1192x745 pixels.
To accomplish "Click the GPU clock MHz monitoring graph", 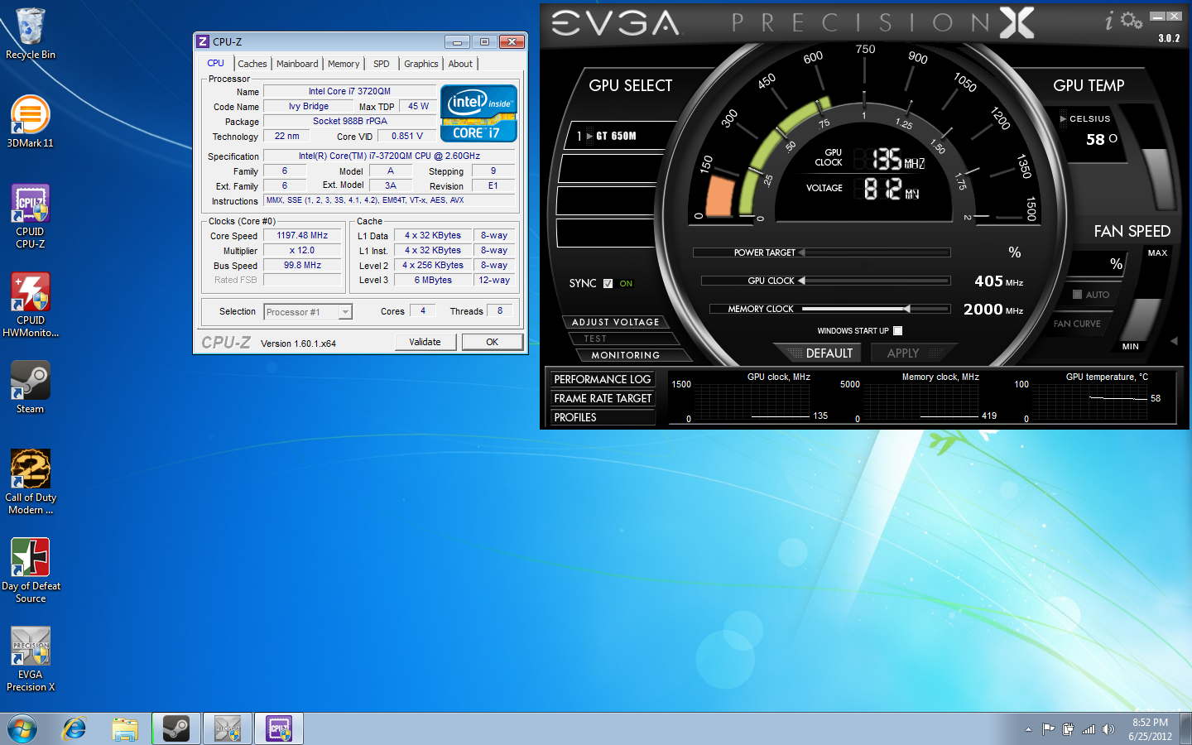I will [752, 401].
